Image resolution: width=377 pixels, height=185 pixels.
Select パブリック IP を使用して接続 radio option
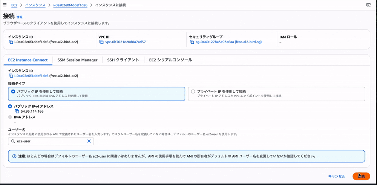point(13,92)
